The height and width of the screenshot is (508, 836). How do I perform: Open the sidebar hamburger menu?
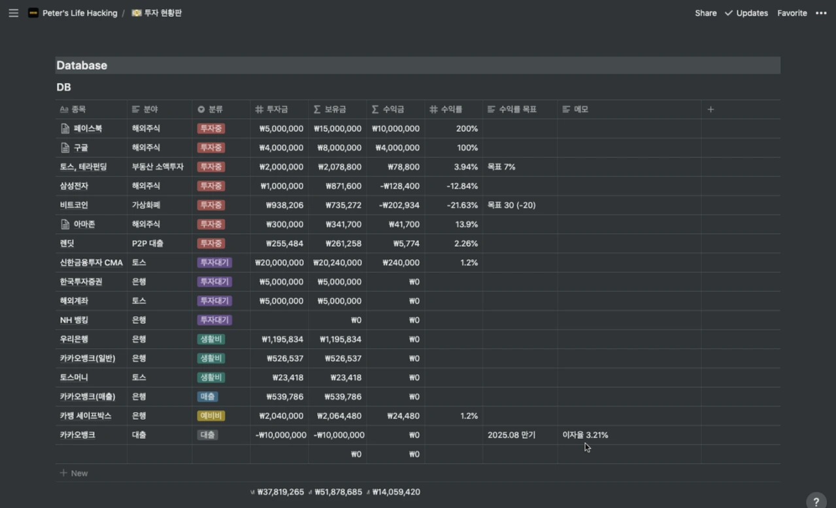(13, 13)
